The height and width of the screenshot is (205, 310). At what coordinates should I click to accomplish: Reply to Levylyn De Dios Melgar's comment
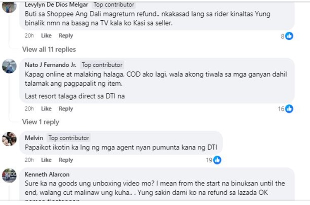[66, 36]
